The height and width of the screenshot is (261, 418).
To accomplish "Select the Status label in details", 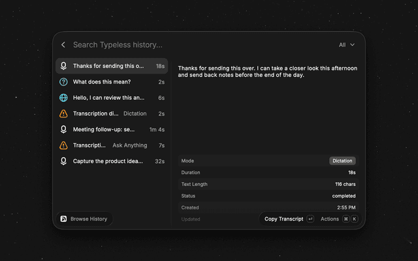I will click(x=188, y=196).
